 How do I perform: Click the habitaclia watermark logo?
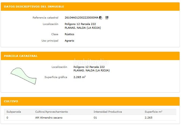point(91,62)
